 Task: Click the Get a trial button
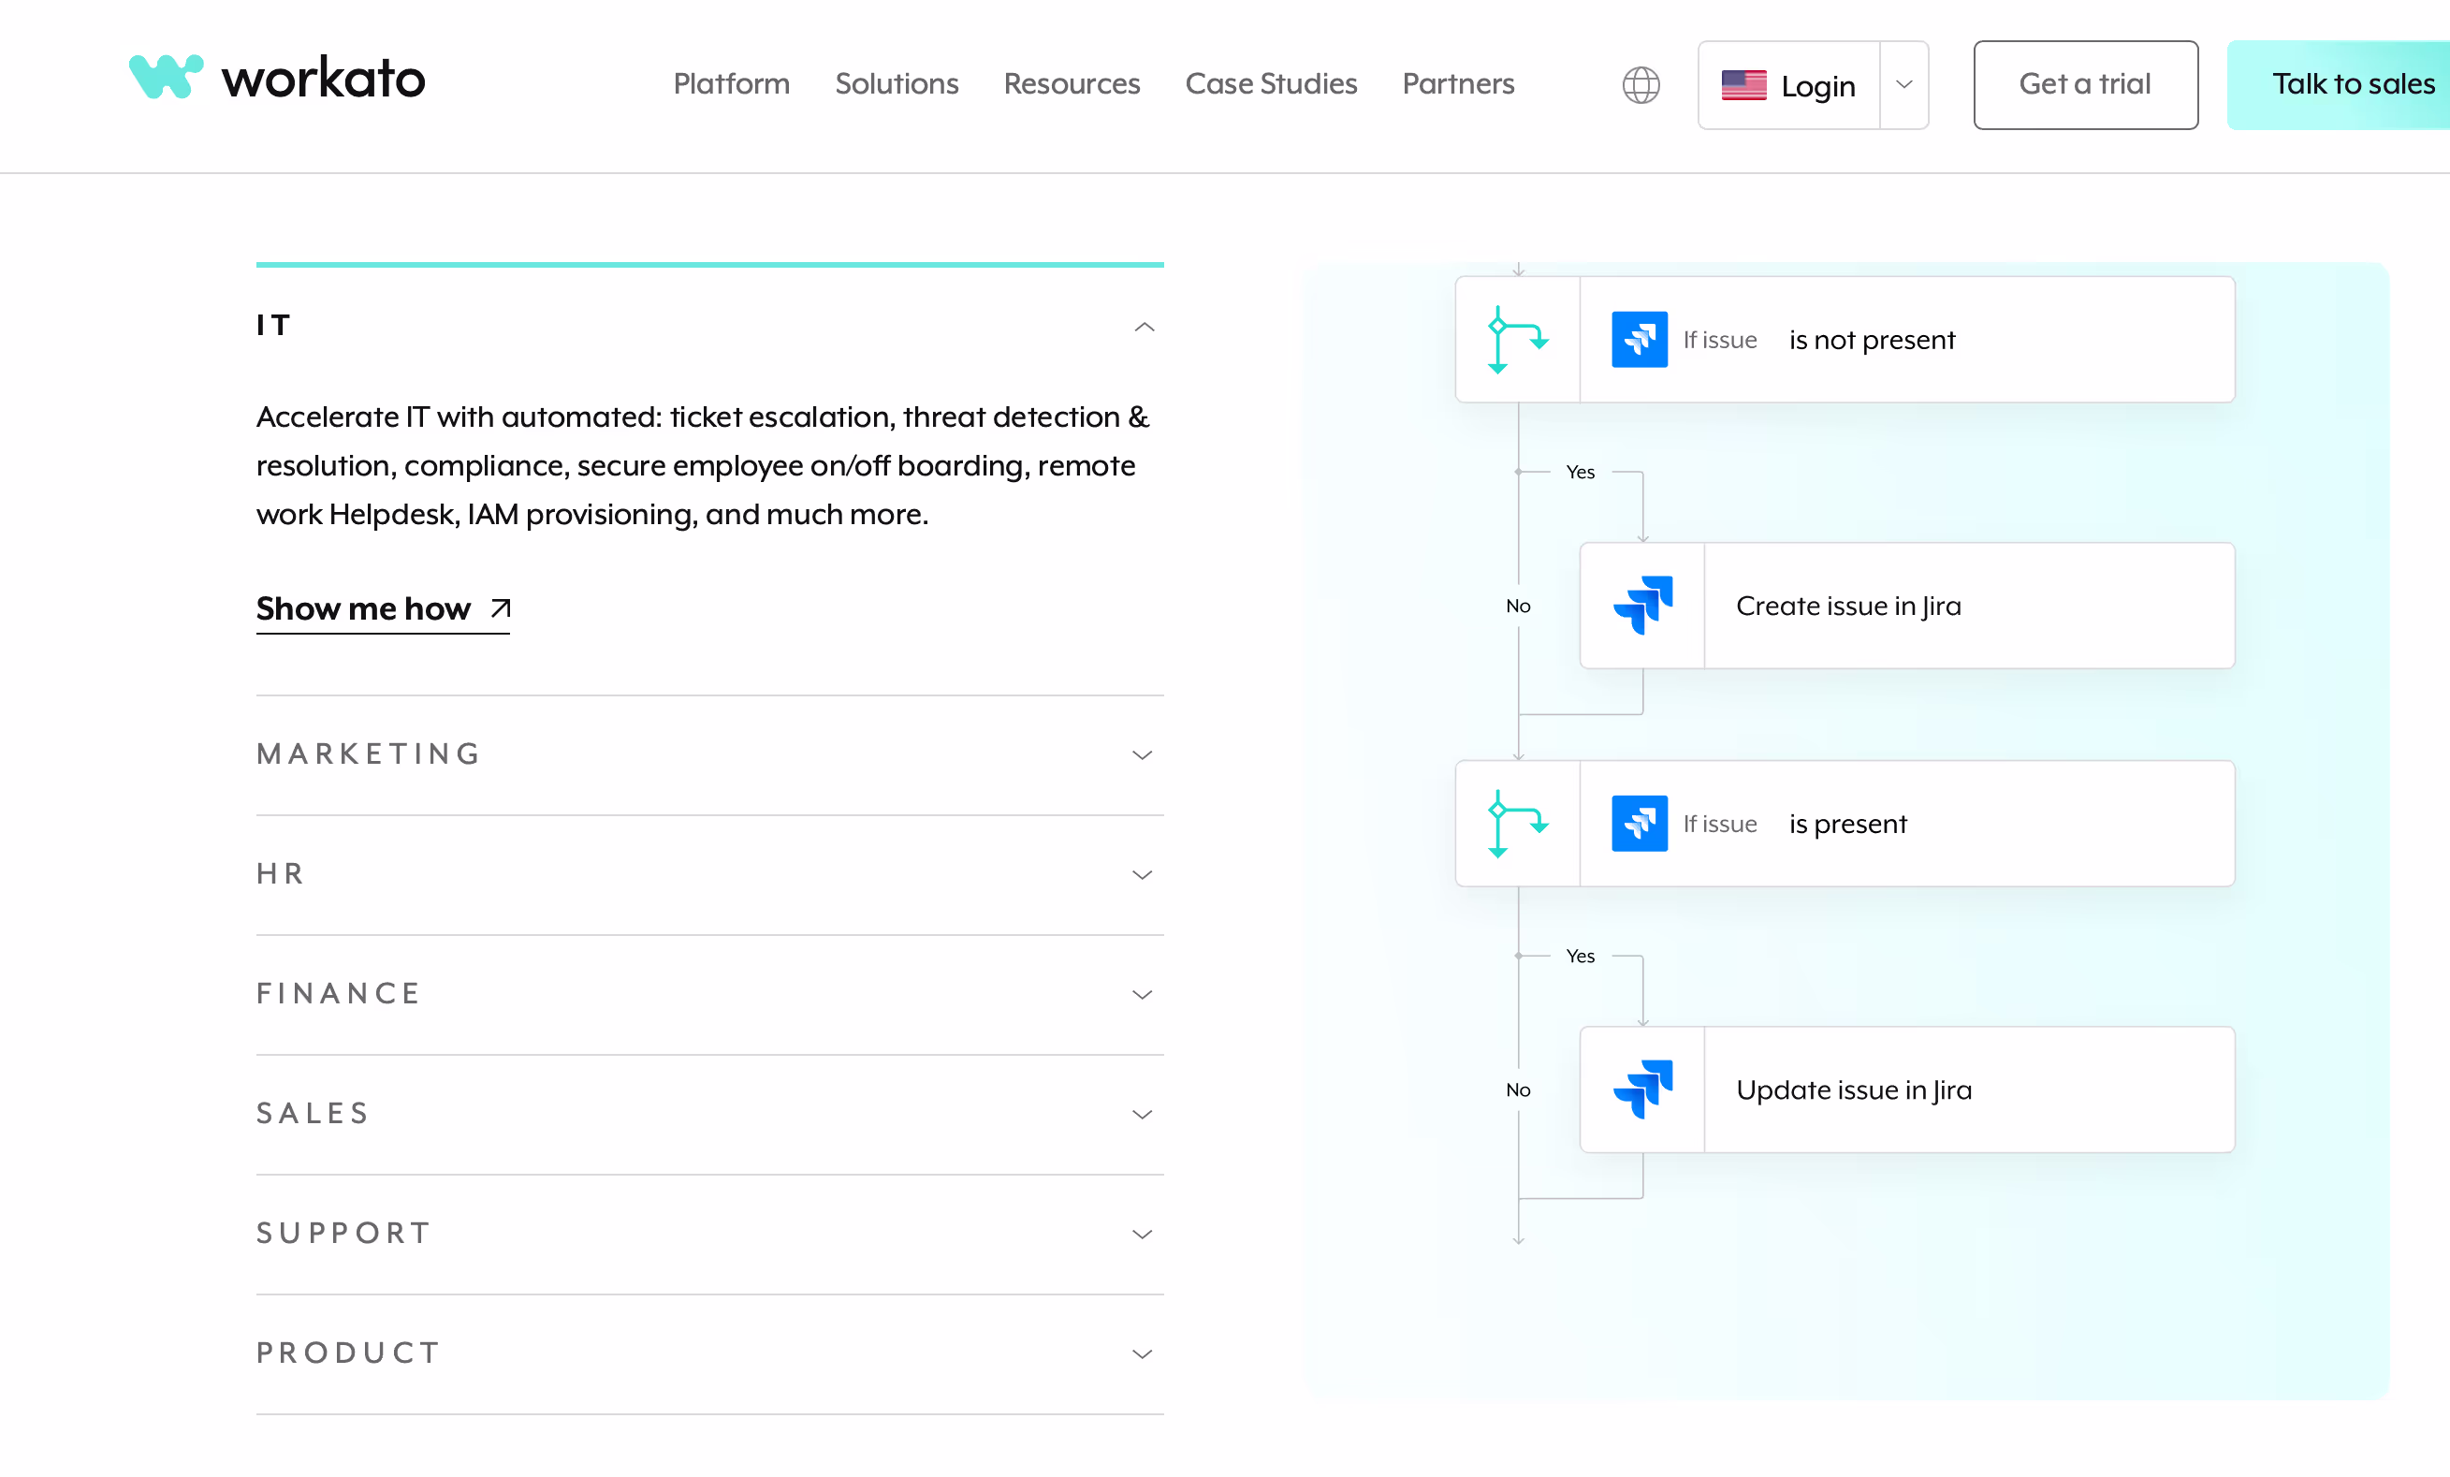pos(2084,84)
